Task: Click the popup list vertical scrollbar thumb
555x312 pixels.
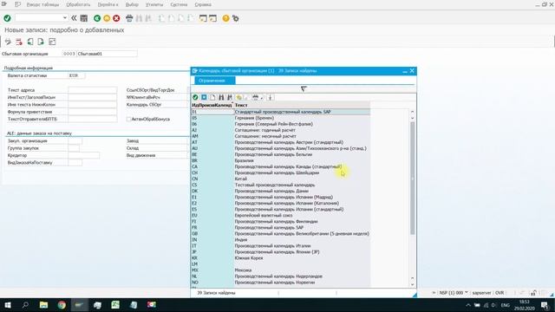Action: coord(413,178)
